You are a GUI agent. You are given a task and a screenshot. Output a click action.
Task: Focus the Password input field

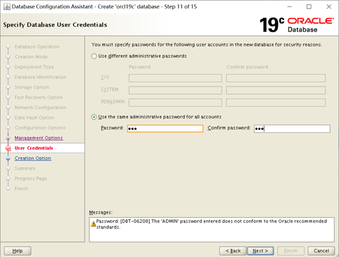point(165,129)
